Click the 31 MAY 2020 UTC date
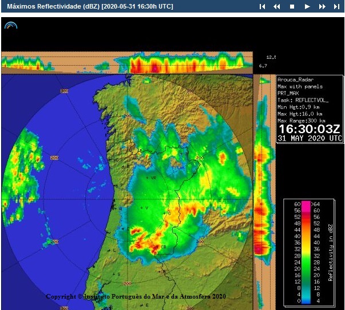345x310 pixels. coord(310,138)
